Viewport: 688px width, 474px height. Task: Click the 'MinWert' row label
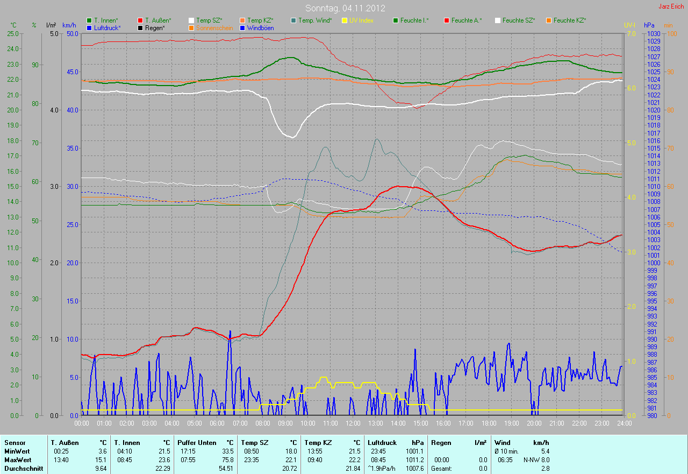tap(17, 451)
